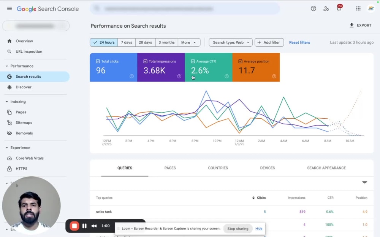Click the Core Web Vitals gauge icon
The image size is (380, 237).
[x=9, y=158]
